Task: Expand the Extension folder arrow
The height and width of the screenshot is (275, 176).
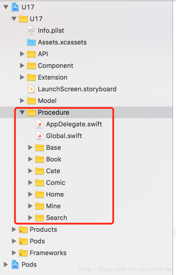Action: (22, 77)
